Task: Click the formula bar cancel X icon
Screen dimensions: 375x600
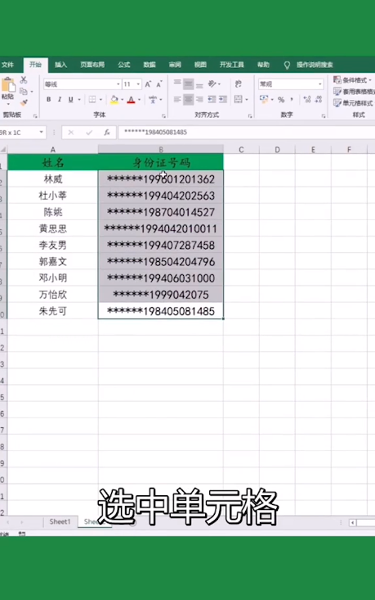Action: [x=70, y=133]
